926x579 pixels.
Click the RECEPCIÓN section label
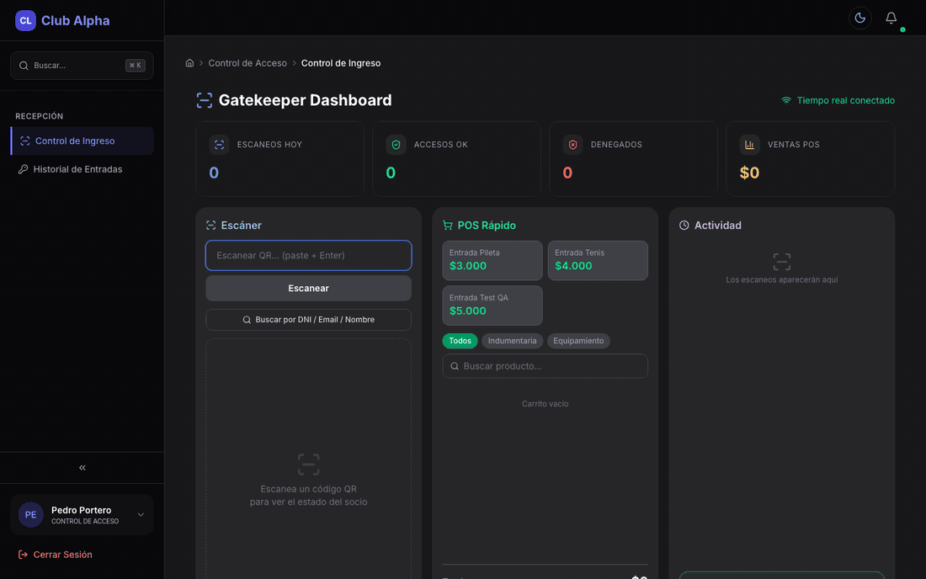pyautogui.click(x=39, y=116)
